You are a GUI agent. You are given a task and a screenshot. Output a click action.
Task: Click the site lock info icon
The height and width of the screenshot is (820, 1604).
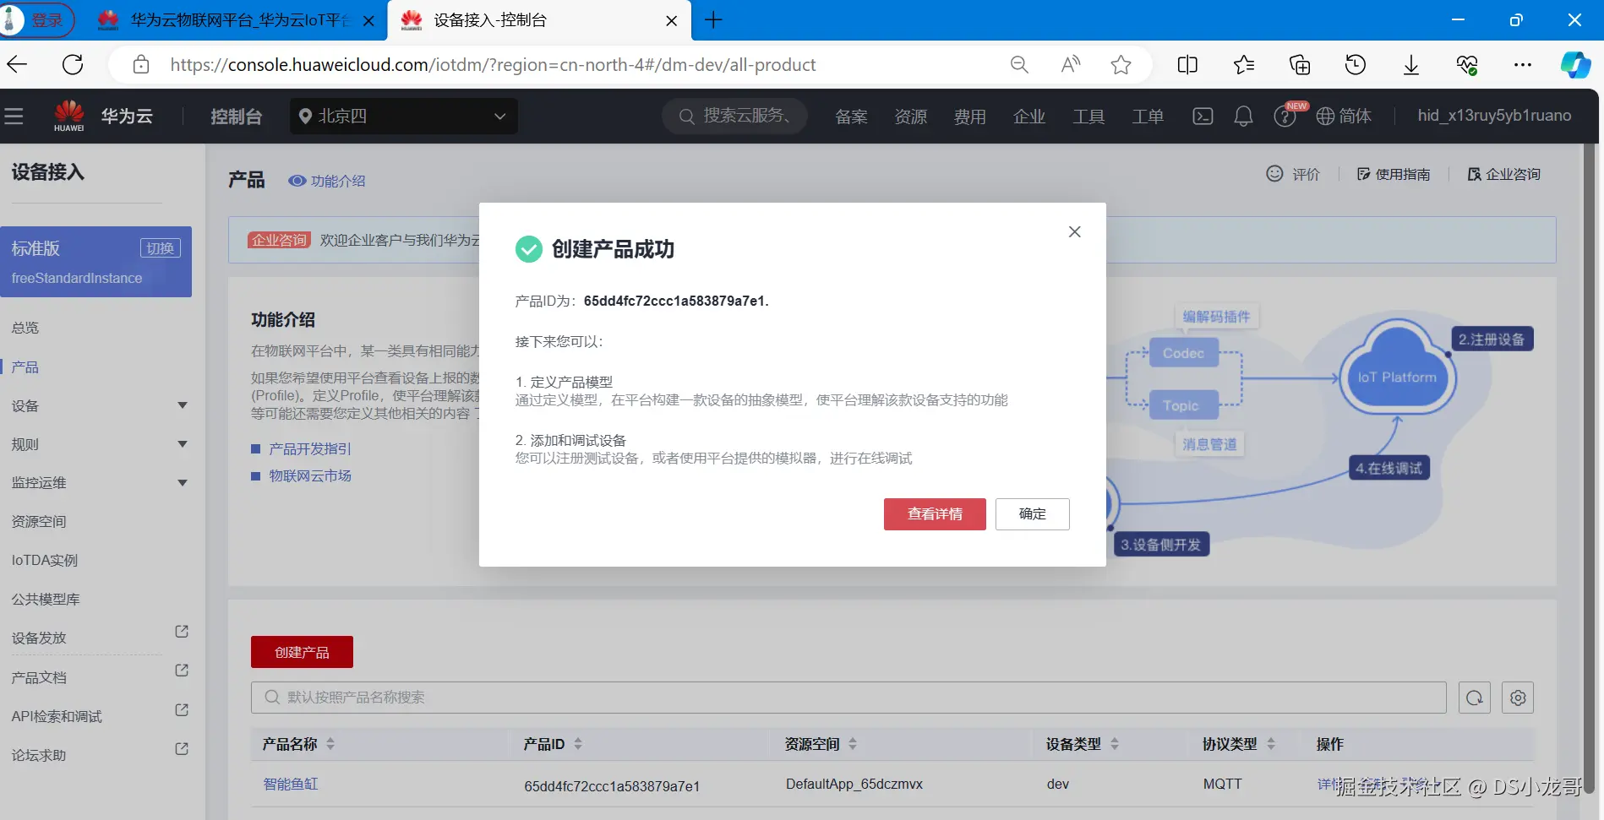[141, 64]
